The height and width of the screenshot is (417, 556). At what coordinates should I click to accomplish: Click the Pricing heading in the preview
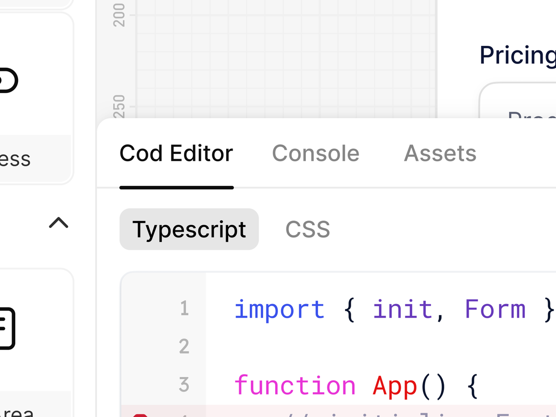(518, 56)
